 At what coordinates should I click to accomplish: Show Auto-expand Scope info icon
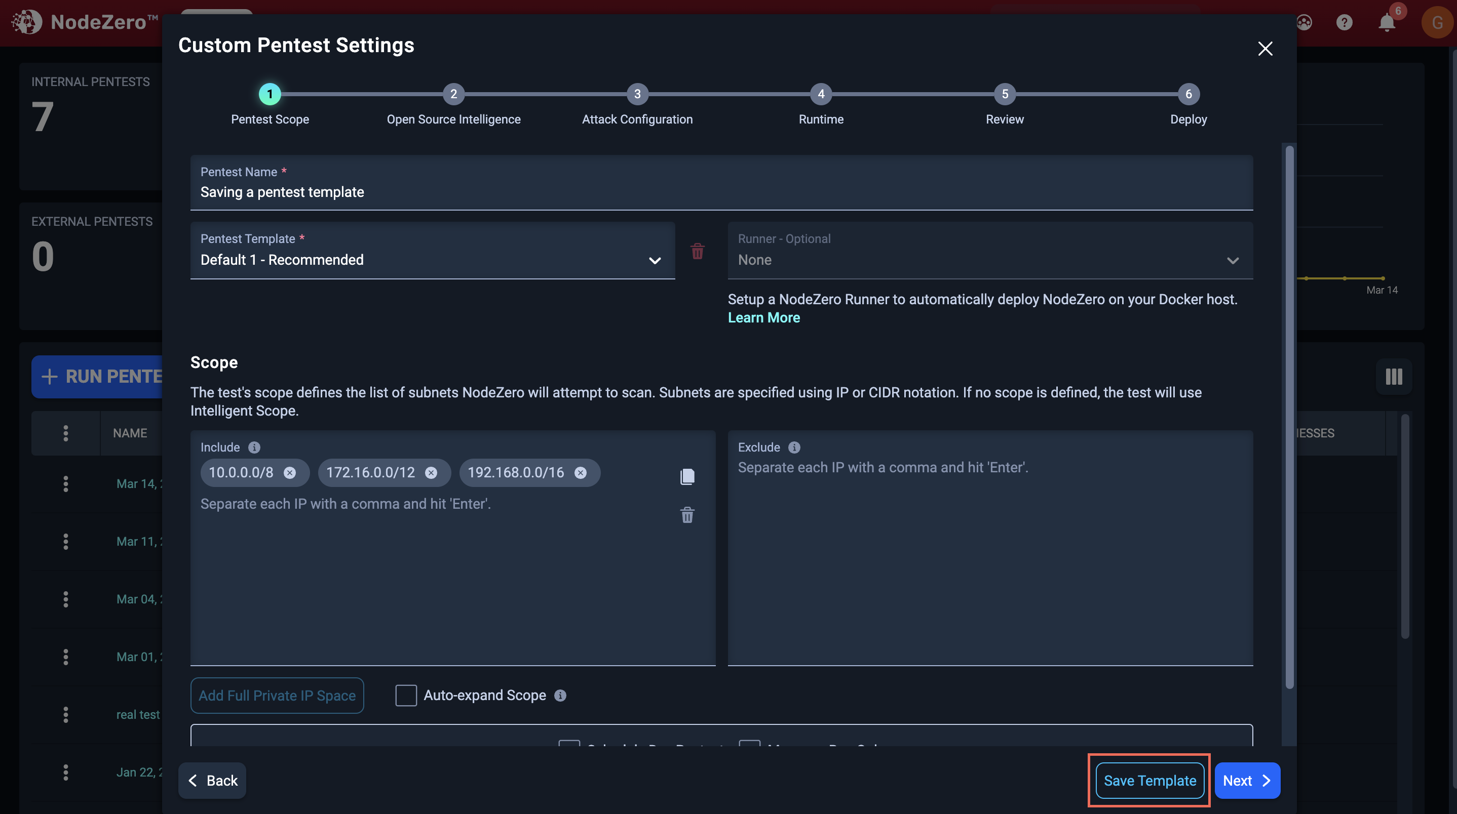pyautogui.click(x=560, y=696)
